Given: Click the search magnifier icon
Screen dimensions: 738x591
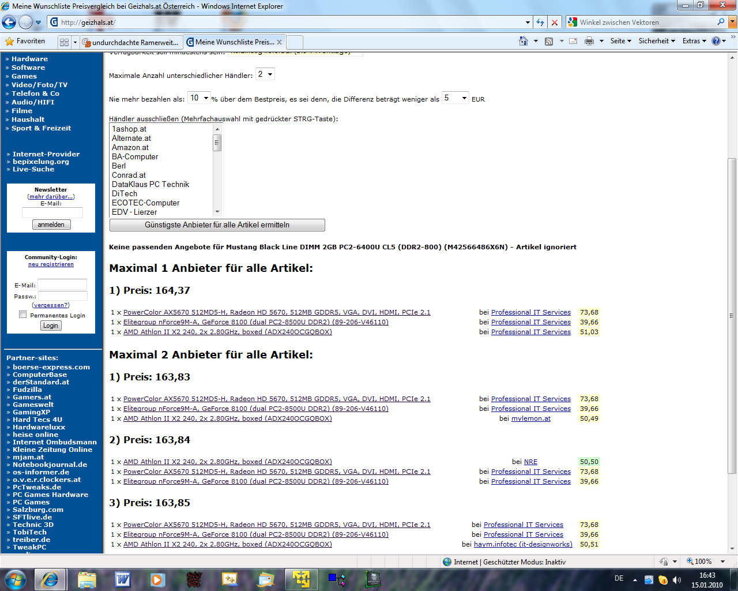Looking at the screenshot, I should pyautogui.click(x=721, y=22).
